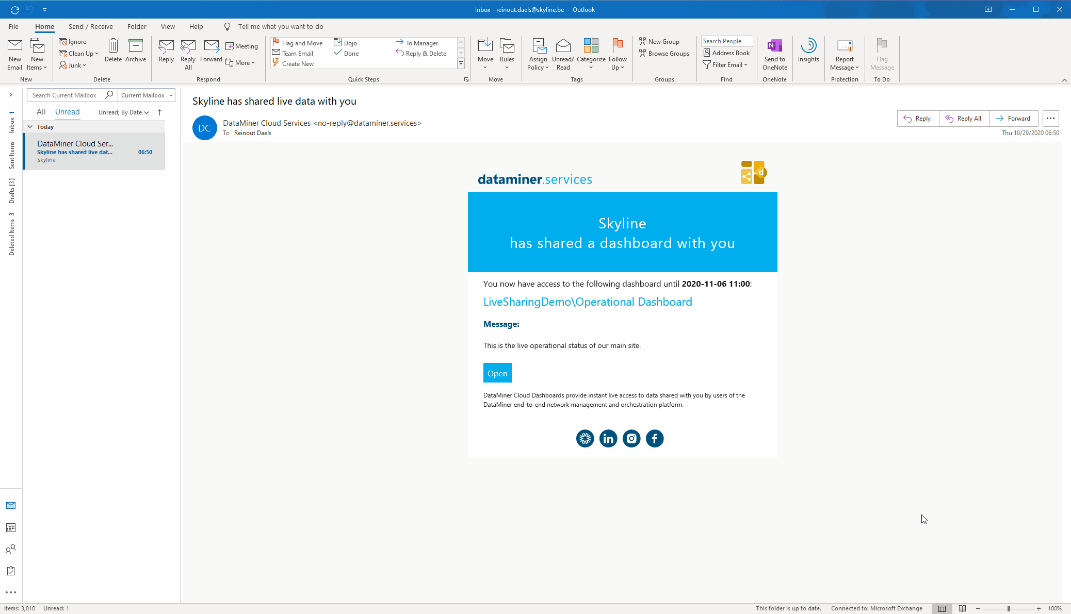Select the Rules icon
The width and height of the screenshot is (1071, 614).
[x=507, y=46]
